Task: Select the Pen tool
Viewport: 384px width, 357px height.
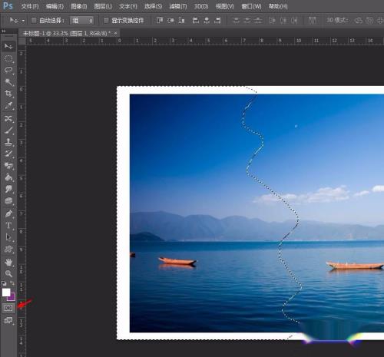Action: pos(8,213)
